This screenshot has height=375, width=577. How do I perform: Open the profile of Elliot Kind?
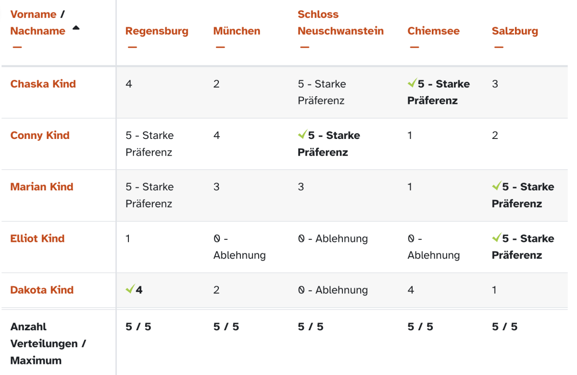(37, 238)
